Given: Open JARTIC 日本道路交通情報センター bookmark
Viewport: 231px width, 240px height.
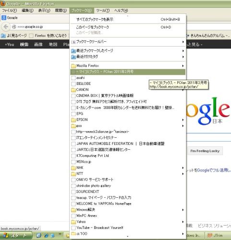Looking at the screenshot, I should pyautogui.click(x=128, y=150).
